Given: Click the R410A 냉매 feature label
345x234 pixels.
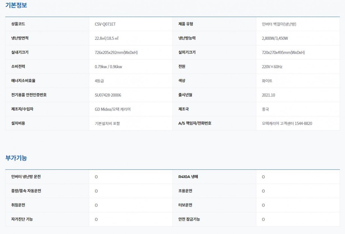Looking at the screenshot, I should tap(188, 177).
